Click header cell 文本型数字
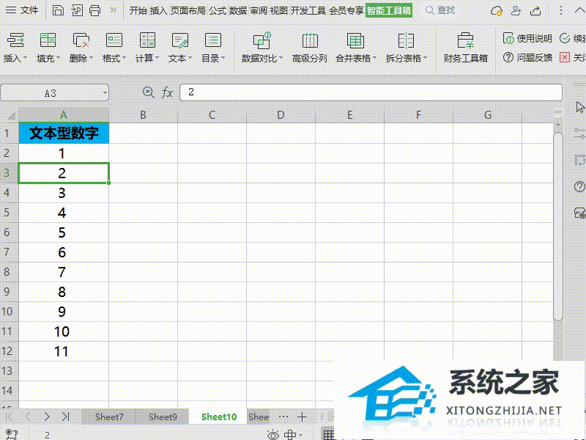The height and width of the screenshot is (440, 586). click(64, 133)
